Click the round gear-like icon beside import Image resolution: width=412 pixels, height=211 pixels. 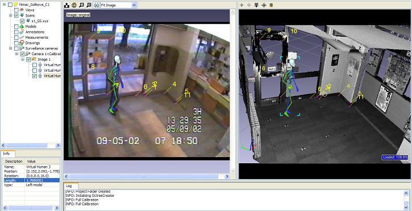(74, 5)
